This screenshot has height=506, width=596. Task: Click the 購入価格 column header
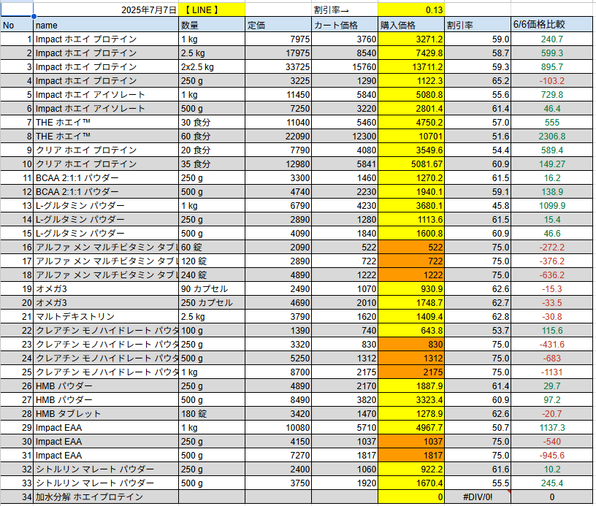(x=411, y=25)
